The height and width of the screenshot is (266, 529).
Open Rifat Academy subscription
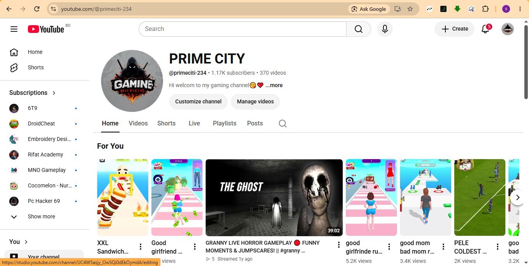(x=44, y=154)
